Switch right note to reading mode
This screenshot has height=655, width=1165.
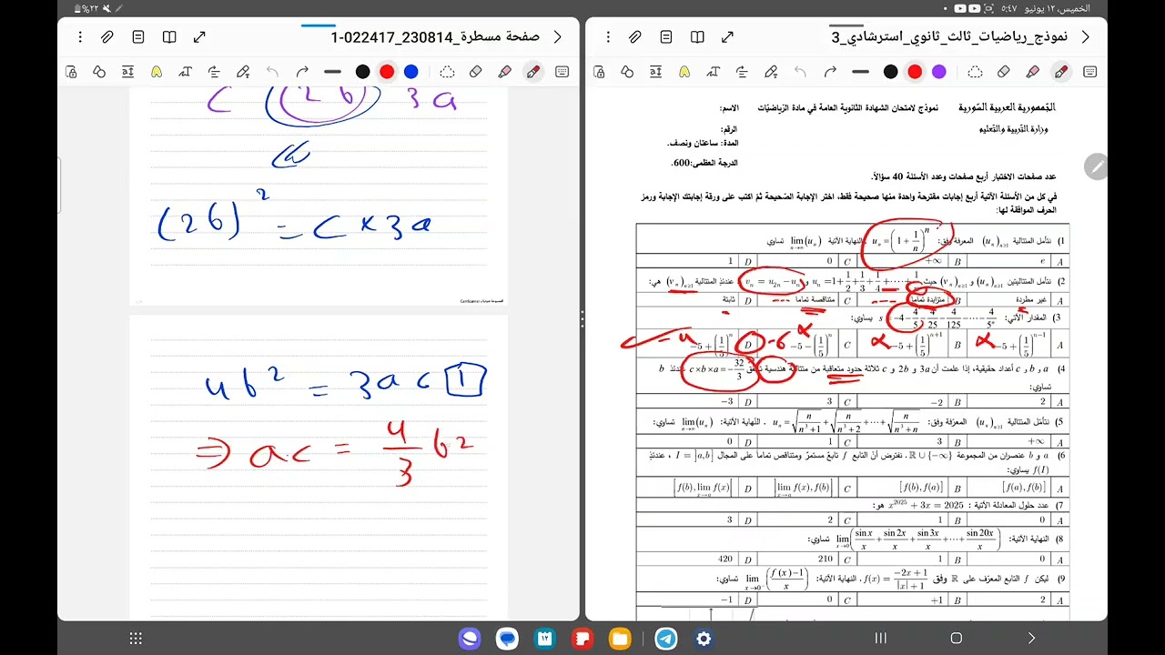(697, 37)
